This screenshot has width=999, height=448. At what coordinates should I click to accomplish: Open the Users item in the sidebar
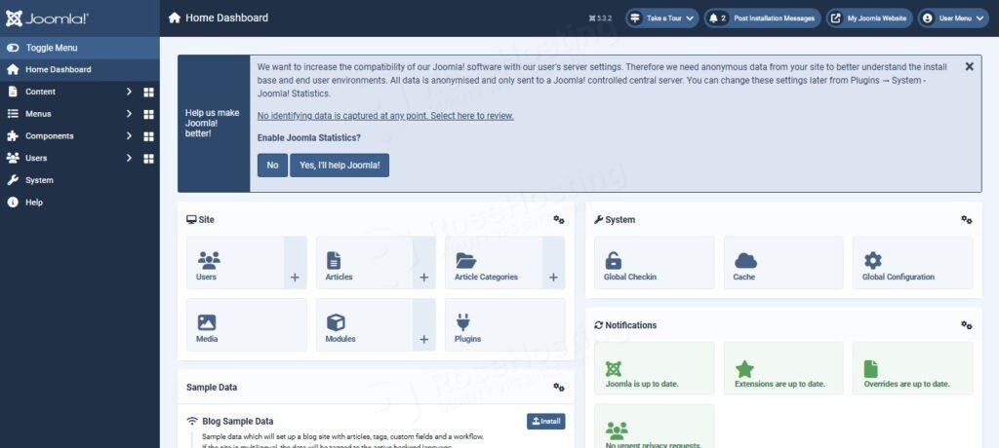[x=36, y=158]
